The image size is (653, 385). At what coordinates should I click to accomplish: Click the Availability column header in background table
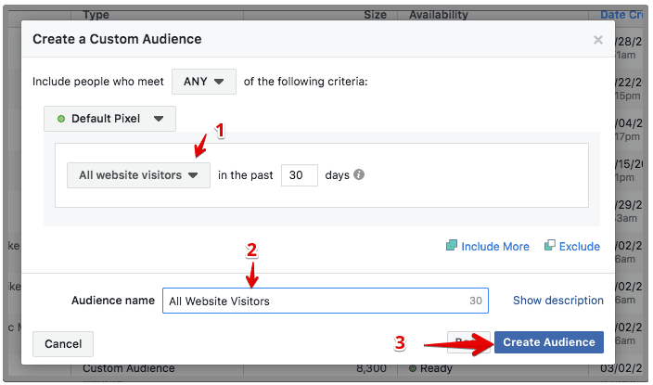point(439,15)
